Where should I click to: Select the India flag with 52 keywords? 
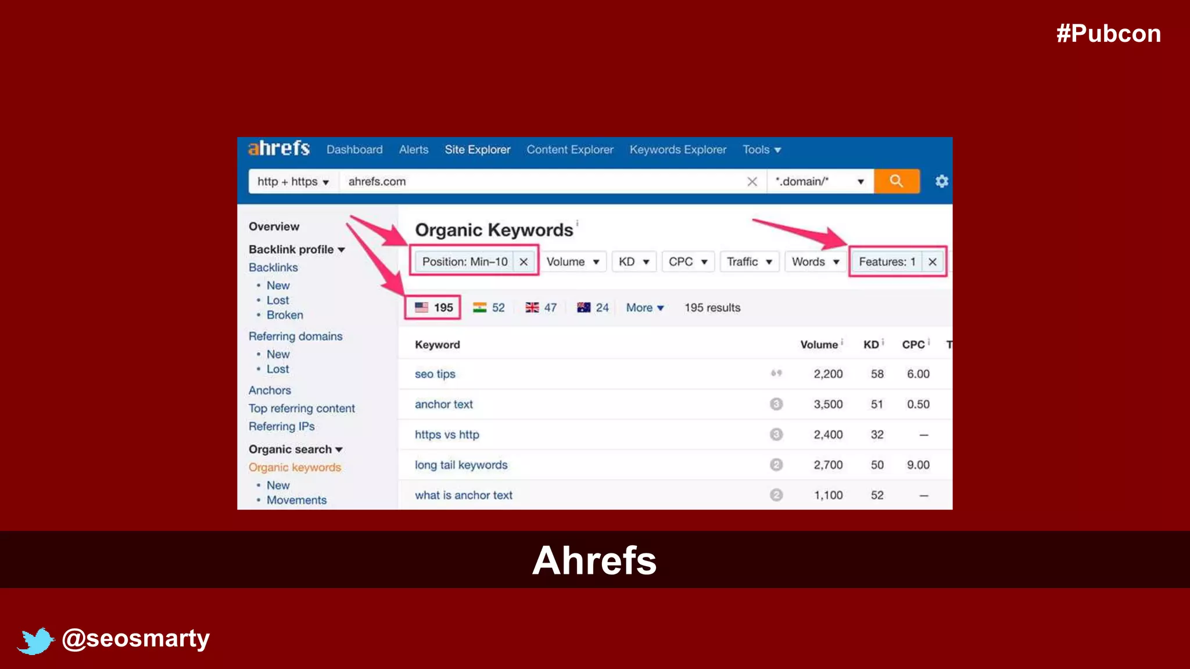coord(489,308)
